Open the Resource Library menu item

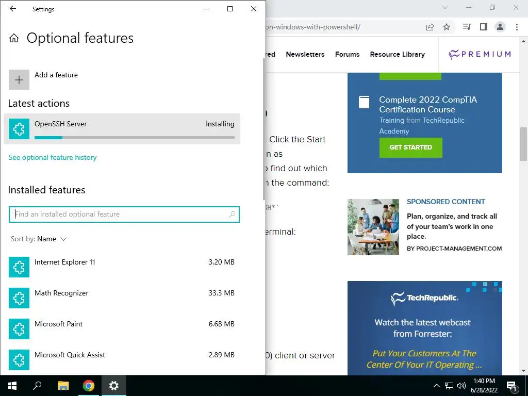(398, 54)
